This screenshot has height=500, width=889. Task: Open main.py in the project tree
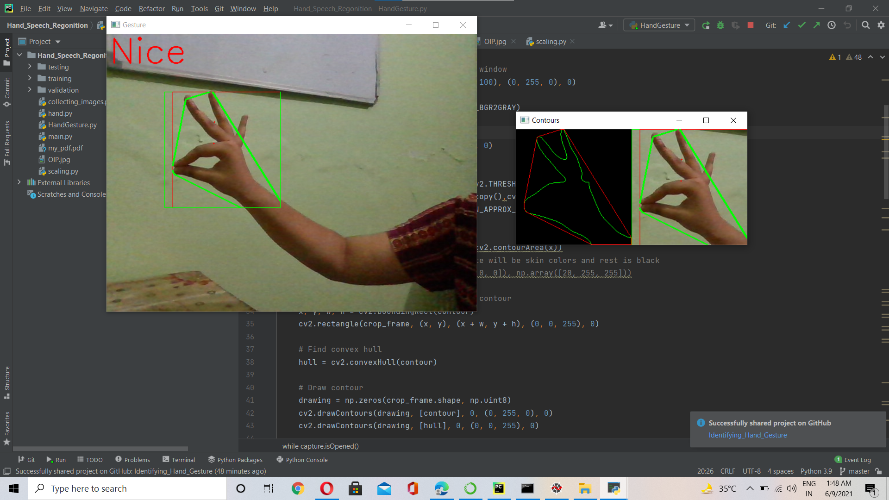[60, 137]
